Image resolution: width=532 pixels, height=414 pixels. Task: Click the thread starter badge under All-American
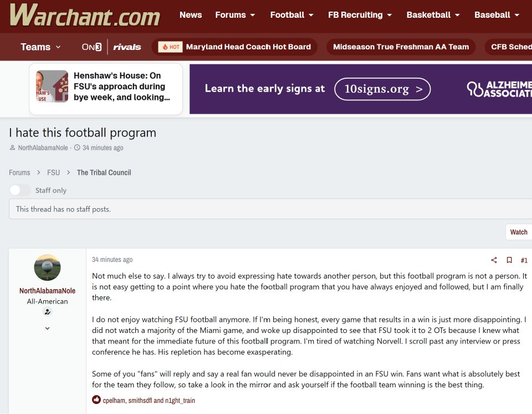tap(48, 311)
